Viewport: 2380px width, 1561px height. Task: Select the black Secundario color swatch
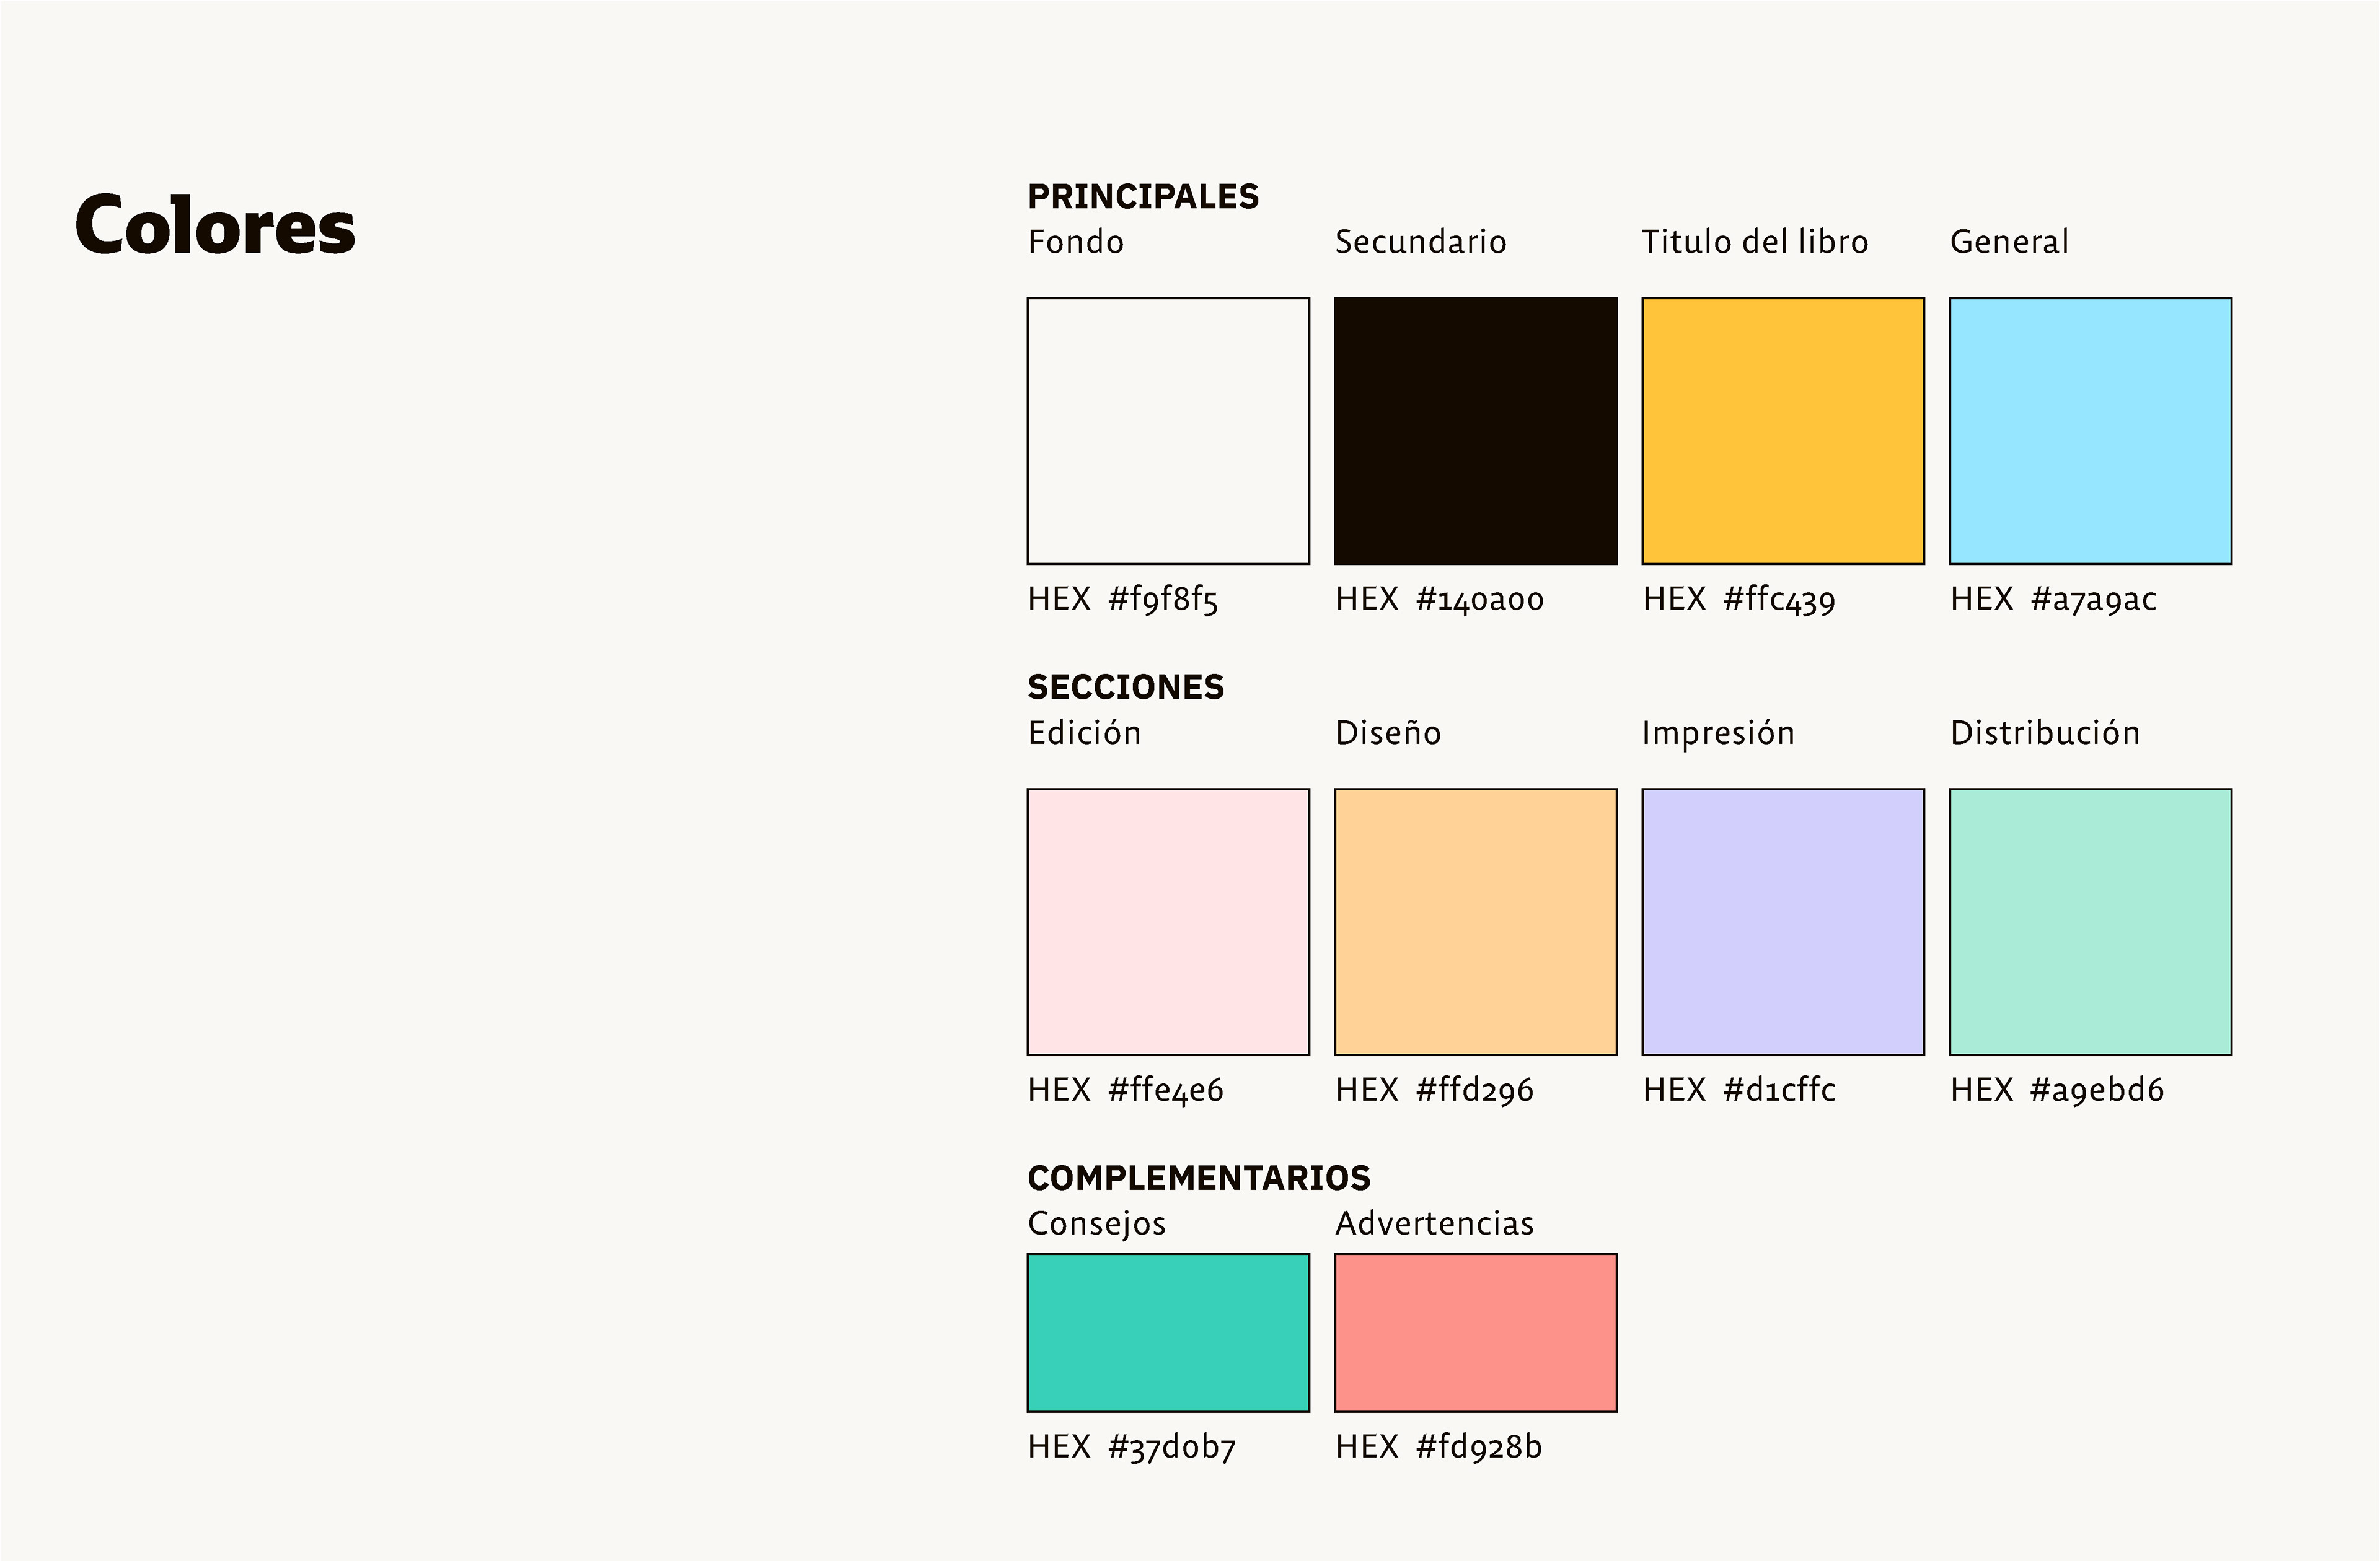coord(1475,431)
